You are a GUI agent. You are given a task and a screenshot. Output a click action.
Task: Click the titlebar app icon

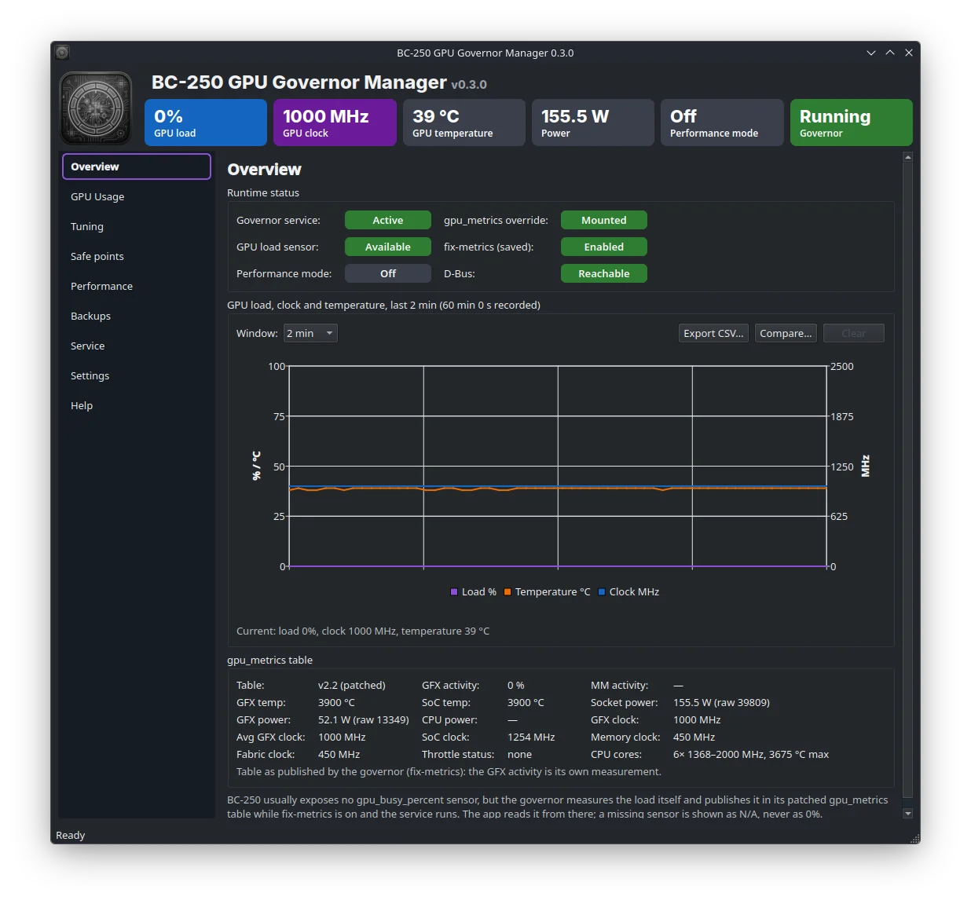[x=63, y=53]
